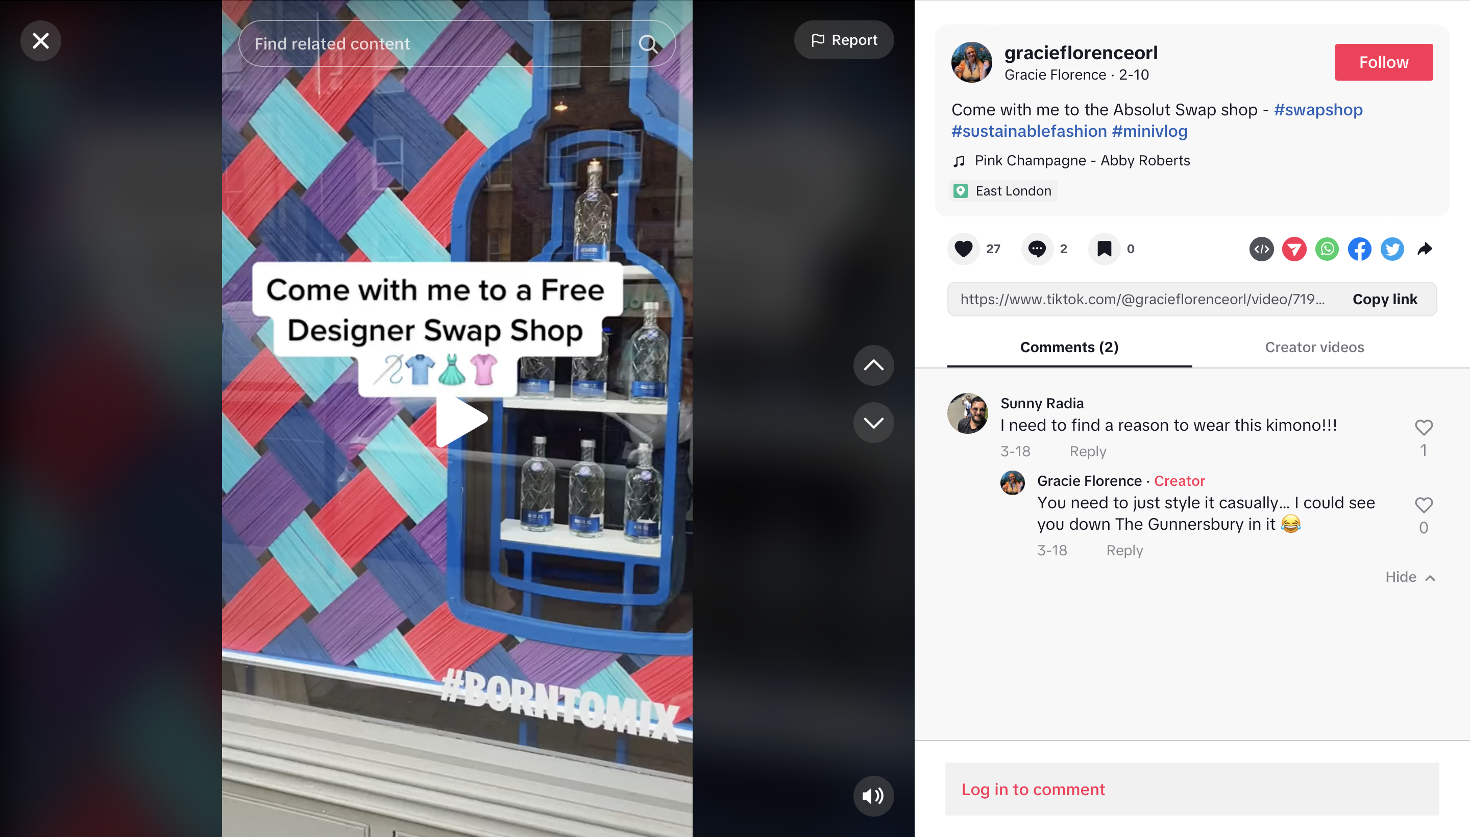Share the video to Twitter
The width and height of the screenshot is (1470, 837).
tap(1392, 249)
